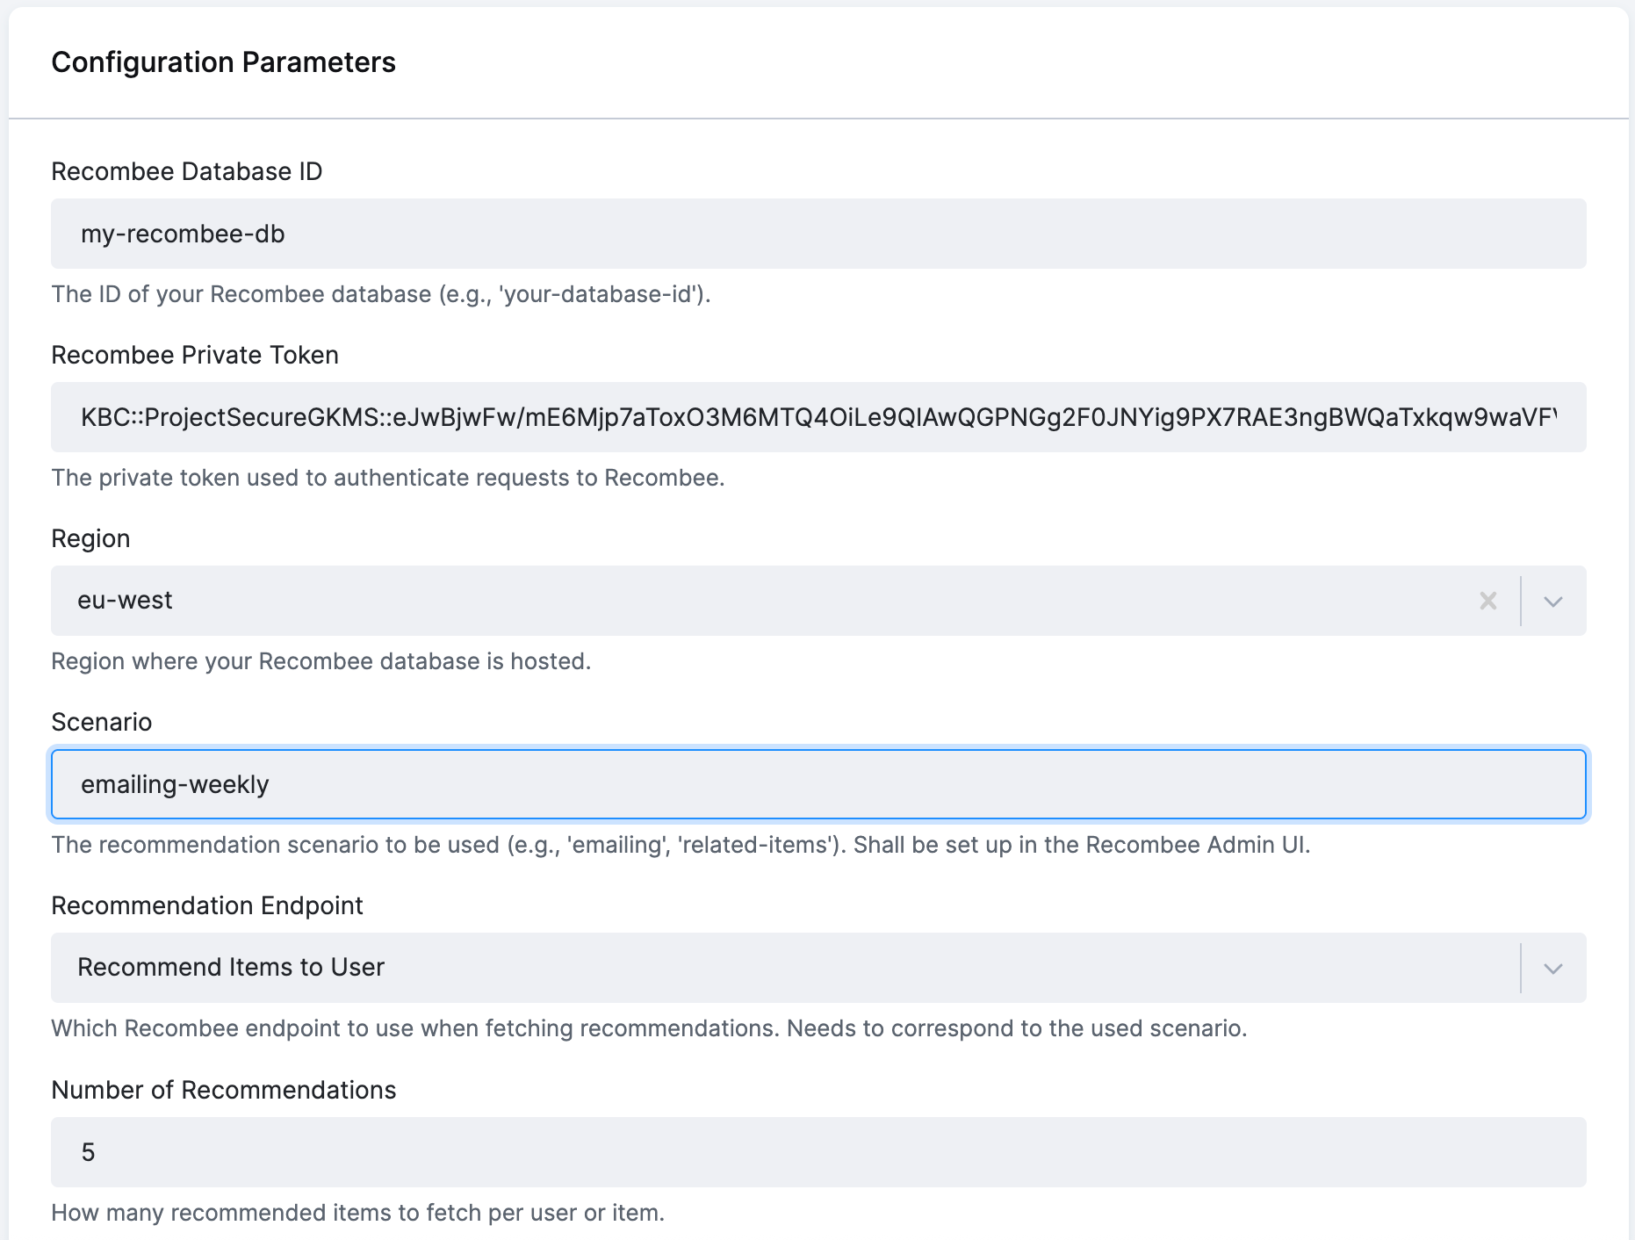Click the Region field label
1635x1240 pixels.
90,538
